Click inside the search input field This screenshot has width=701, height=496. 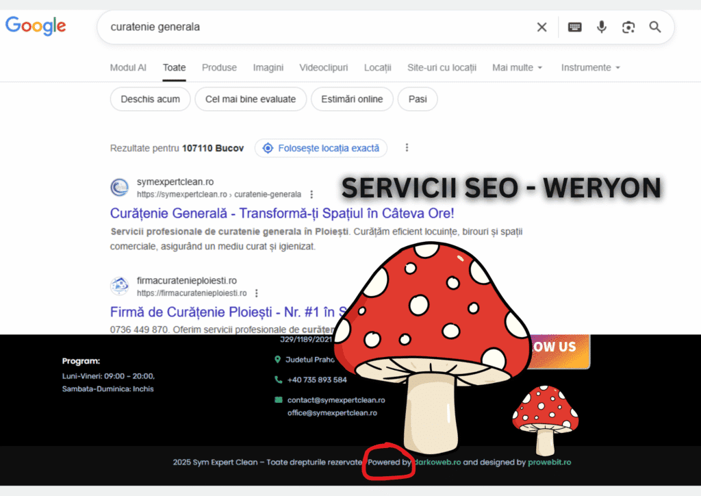pyautogui.click(x=274, y=27)
